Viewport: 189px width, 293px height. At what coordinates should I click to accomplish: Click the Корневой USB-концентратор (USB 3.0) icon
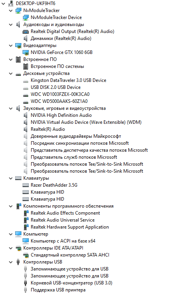(26, 283)
